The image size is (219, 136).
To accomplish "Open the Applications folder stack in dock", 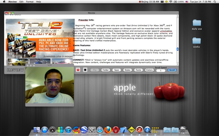I will 167,130.
